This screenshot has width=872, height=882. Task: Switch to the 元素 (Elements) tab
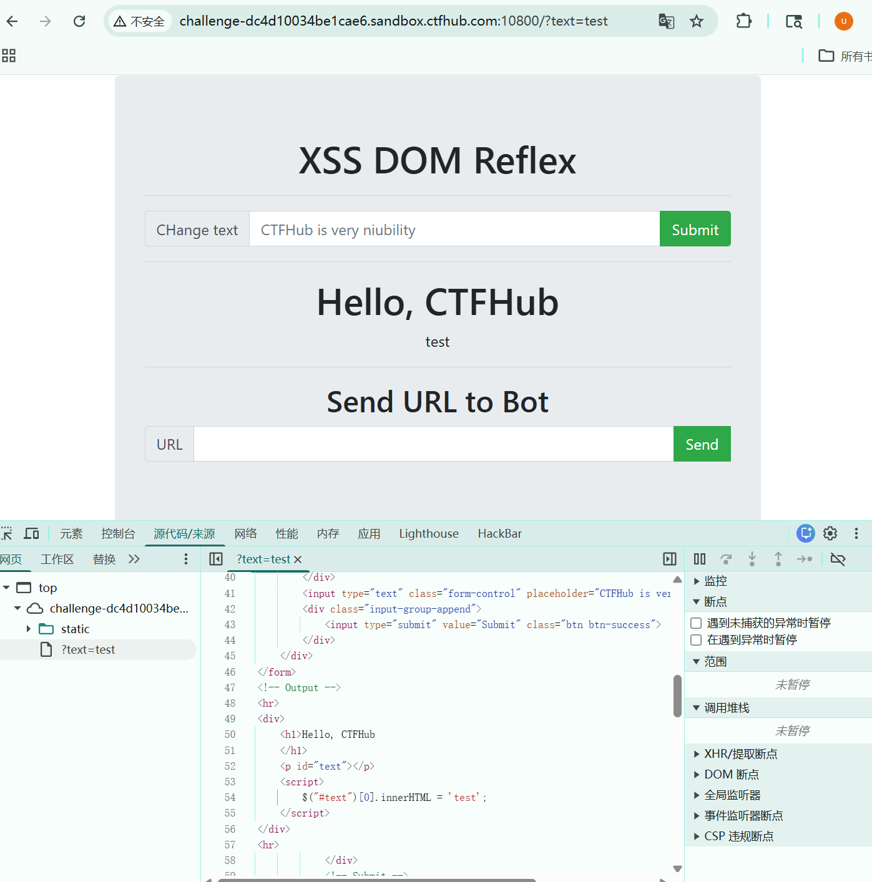[71, 533]
